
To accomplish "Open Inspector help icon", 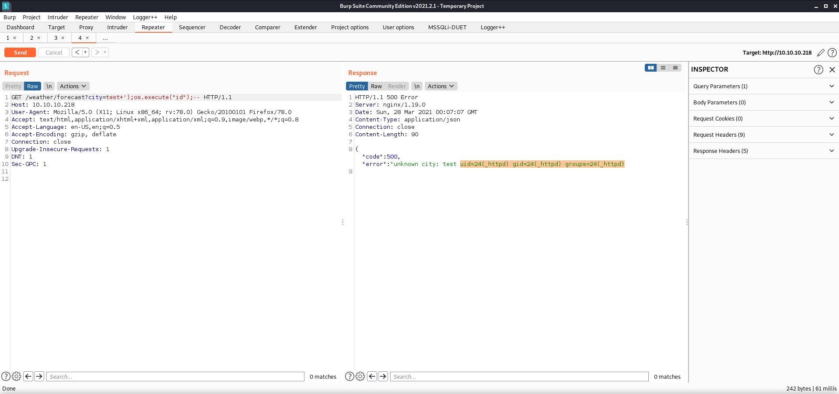I will 818,69.
